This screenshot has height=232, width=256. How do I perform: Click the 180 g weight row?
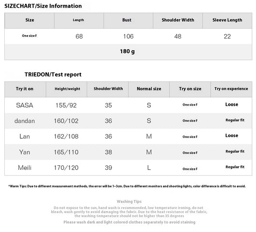click(x=128, y=52)
